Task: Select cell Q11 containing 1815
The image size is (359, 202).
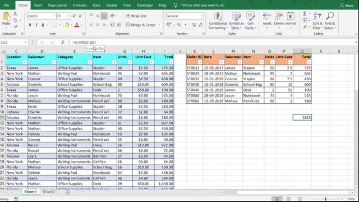Action: pos(302,117)
